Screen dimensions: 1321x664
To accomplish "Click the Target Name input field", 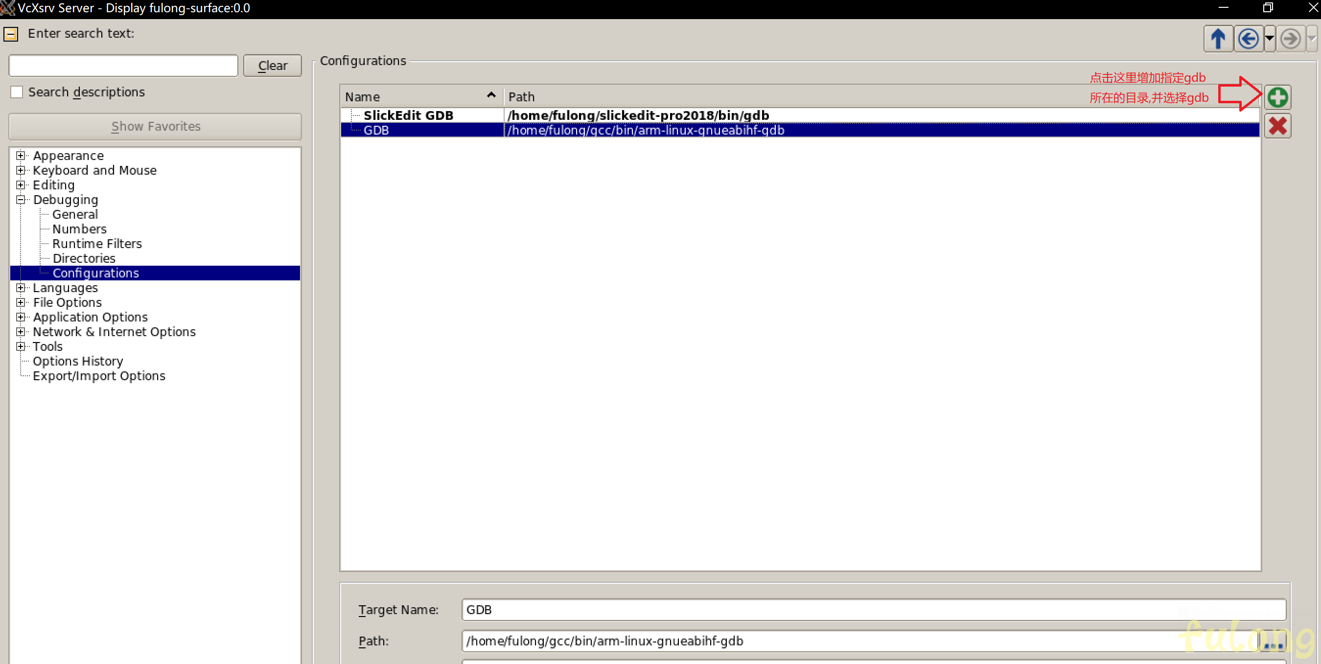I will click(x=873, y=610).
